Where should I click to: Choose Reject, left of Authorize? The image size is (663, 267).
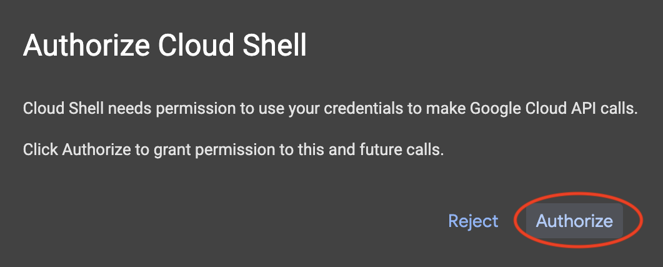(x=473, y=221)
